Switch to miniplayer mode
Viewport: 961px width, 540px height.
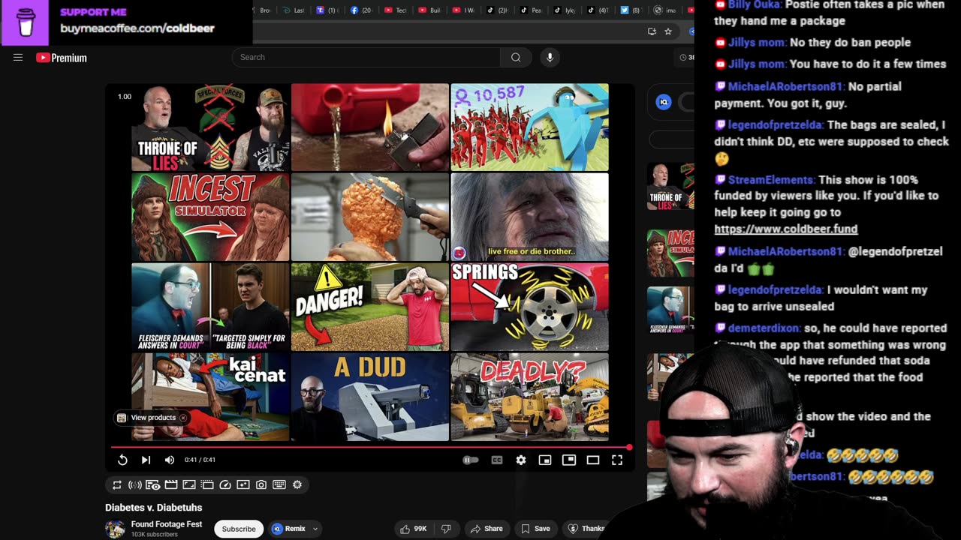[x=545, y=460]
